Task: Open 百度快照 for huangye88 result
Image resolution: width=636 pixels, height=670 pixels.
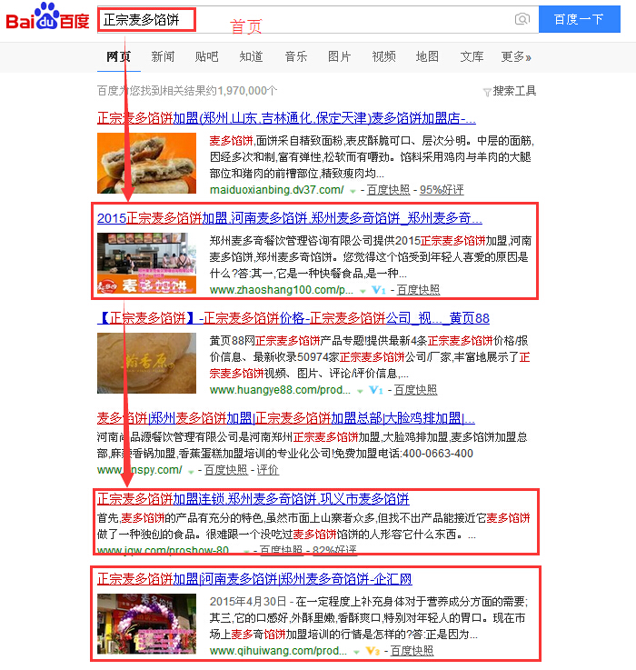Action: tap(415, 390)
